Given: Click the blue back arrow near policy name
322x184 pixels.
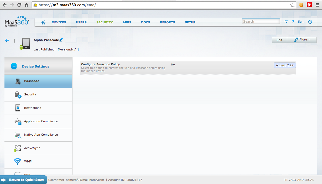Looking at the screenshot, I should [x=7, y=40].
